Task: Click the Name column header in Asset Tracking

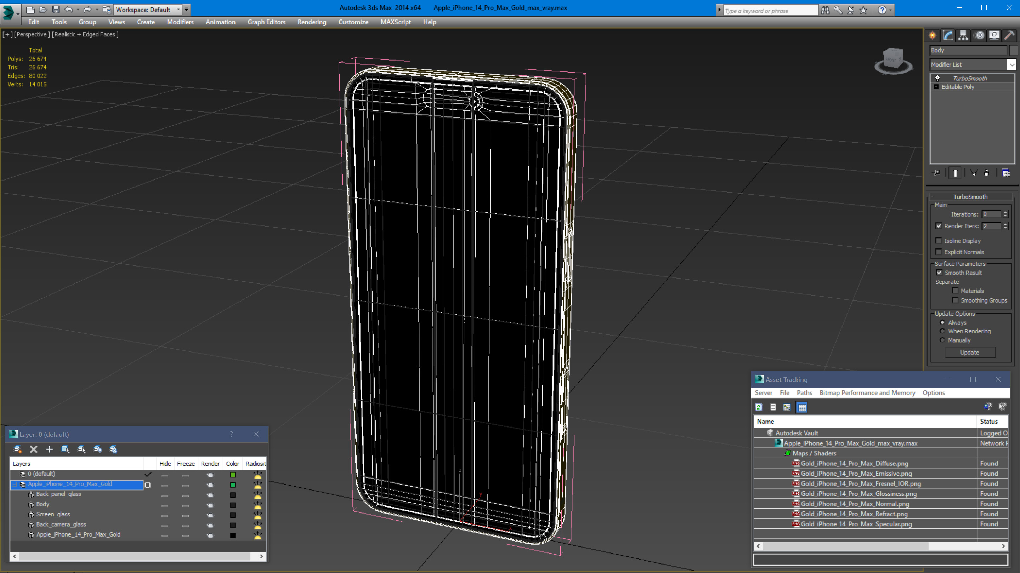Action: (865, 422)
